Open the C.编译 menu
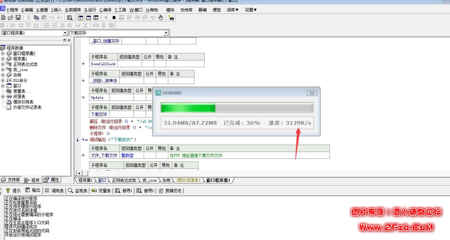The image size is (450, 240). [105, 10]
